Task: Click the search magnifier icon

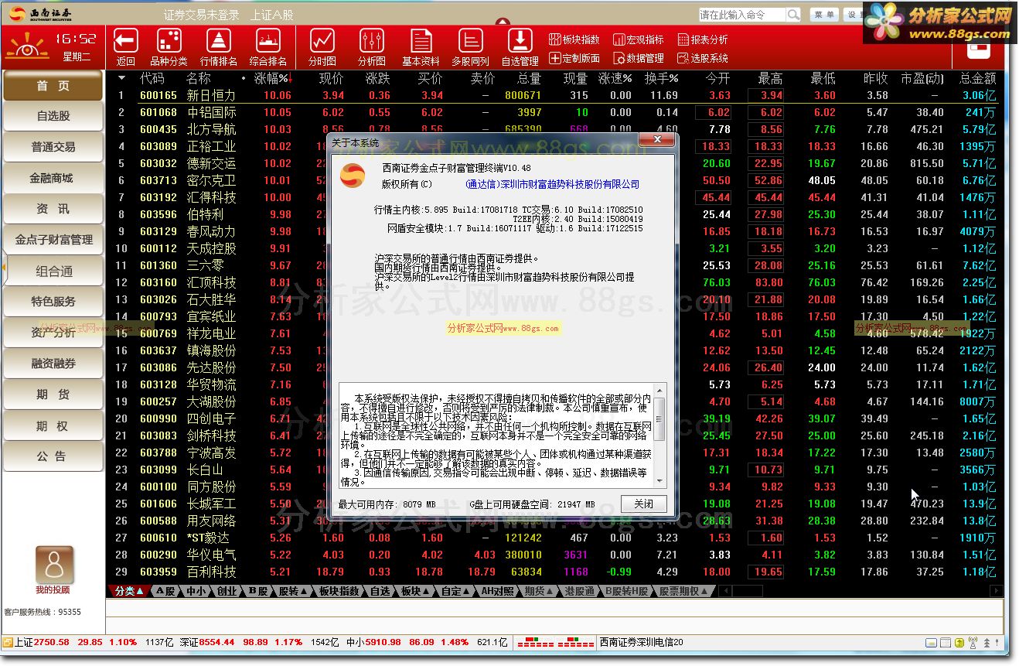Action: (x=793, y=15)
